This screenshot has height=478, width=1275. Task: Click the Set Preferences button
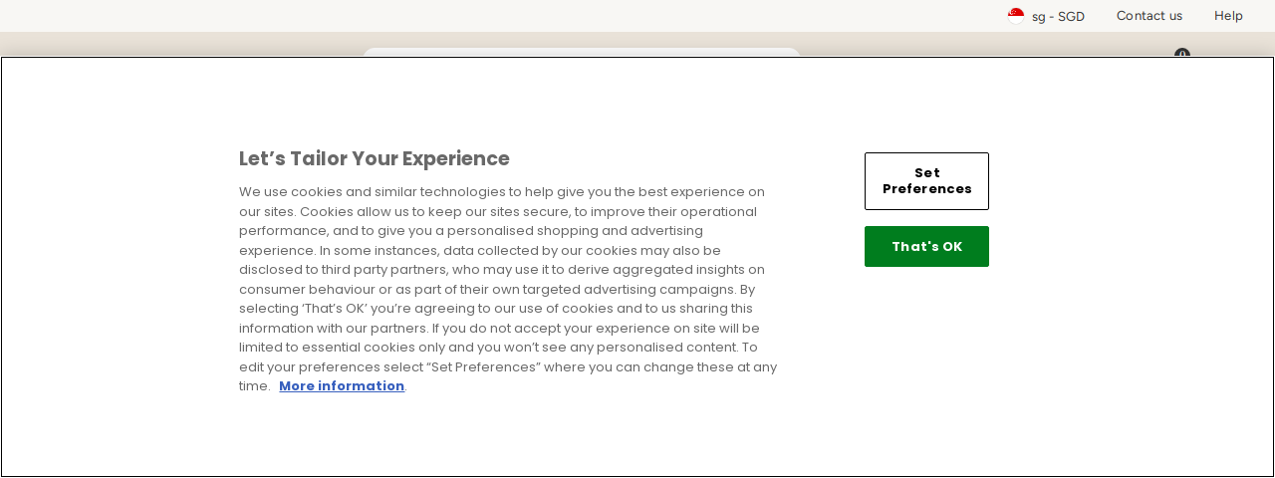(x=926, y=181)
